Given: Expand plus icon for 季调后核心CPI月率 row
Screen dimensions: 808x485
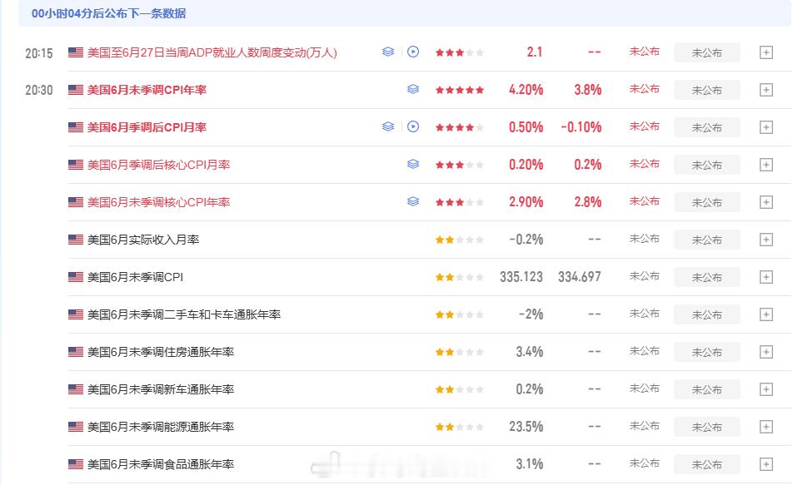Looking at the screenshot, I should tap(766, 165).
